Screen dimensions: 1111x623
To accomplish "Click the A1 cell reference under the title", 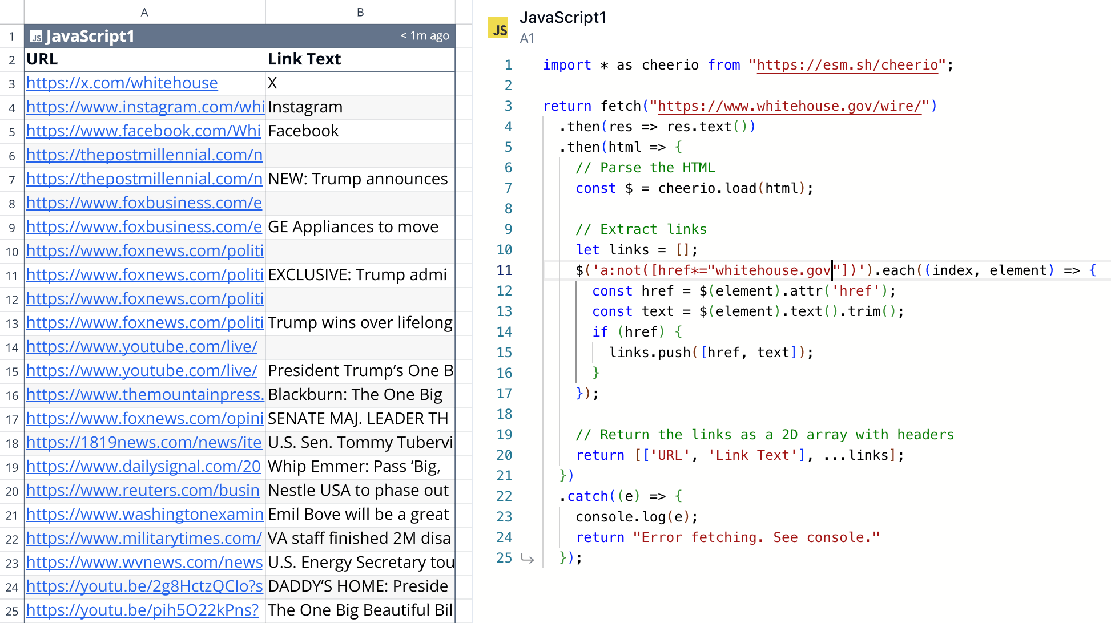I will pyautogui.click(x=527, y=38).
